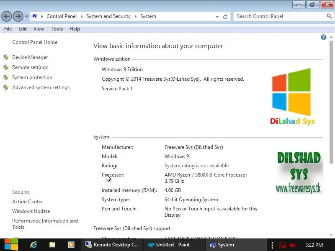The width and height of the screenshot is (335, 251).
Task: Click the '4.00 GB' memory value
Action: coord(173,190)
